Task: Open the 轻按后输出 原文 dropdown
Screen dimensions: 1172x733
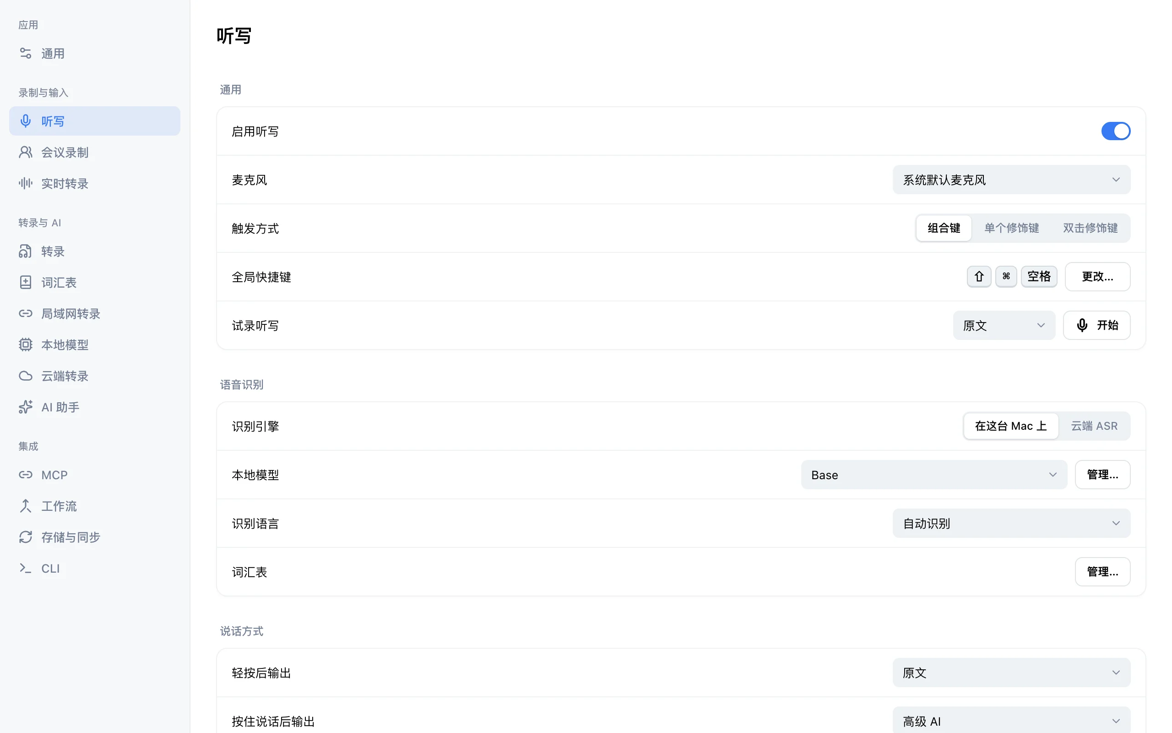Action: (1011, 672)
